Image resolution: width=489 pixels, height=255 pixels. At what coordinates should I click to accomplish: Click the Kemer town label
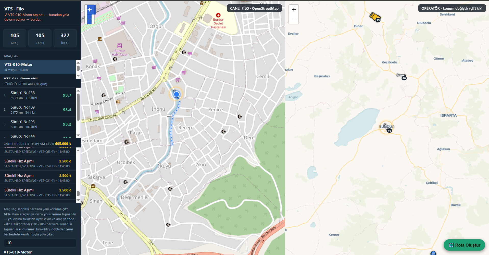pos(334,235)
